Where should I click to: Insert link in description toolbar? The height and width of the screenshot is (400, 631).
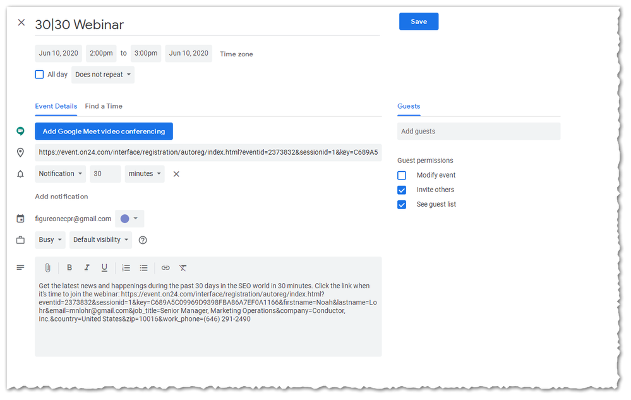point(165,268)
